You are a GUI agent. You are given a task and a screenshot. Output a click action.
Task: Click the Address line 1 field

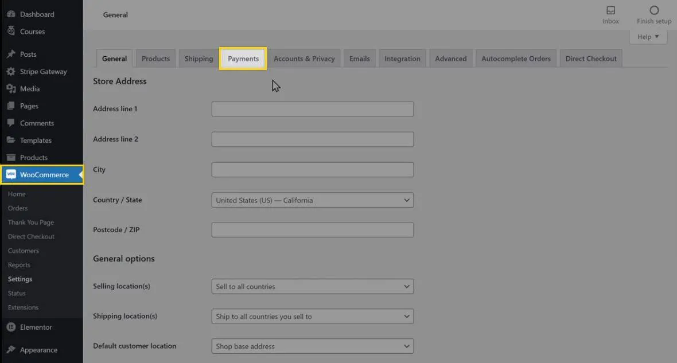[312, 109]
